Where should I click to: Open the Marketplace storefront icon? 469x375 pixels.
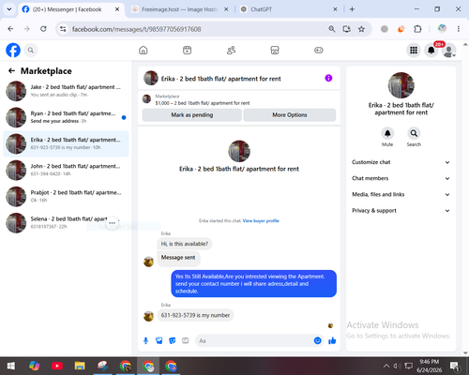[275, 50]
